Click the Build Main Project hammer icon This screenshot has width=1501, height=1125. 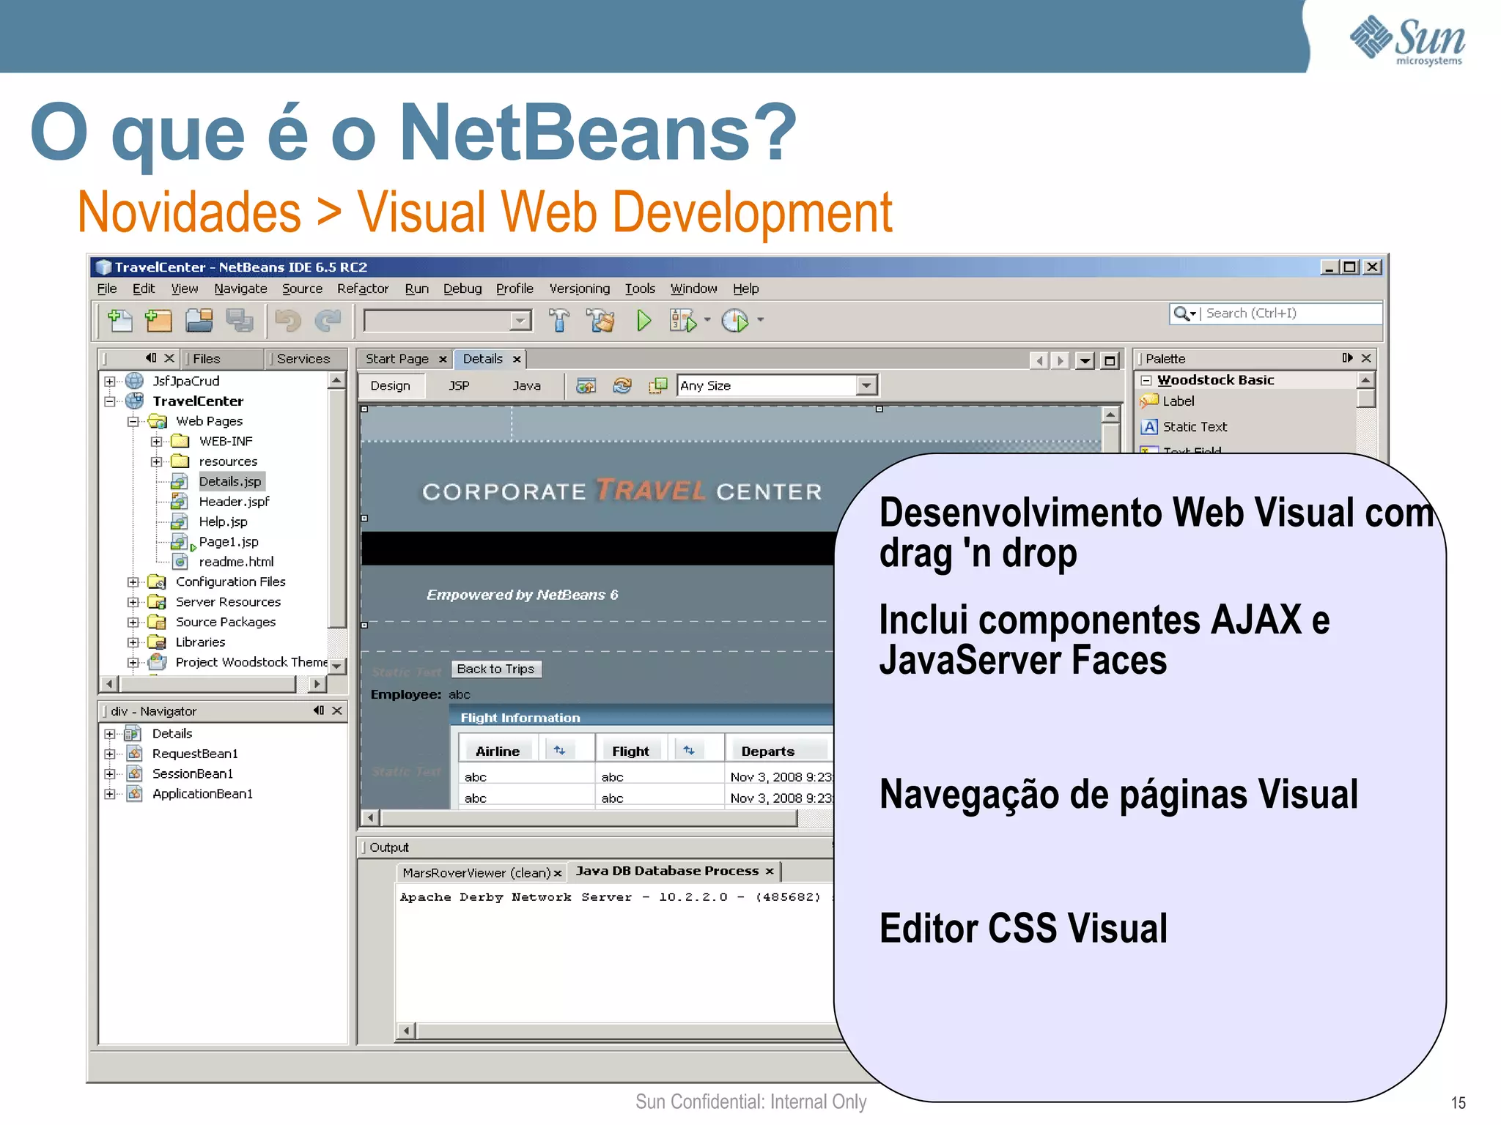(x=559, y=320)
